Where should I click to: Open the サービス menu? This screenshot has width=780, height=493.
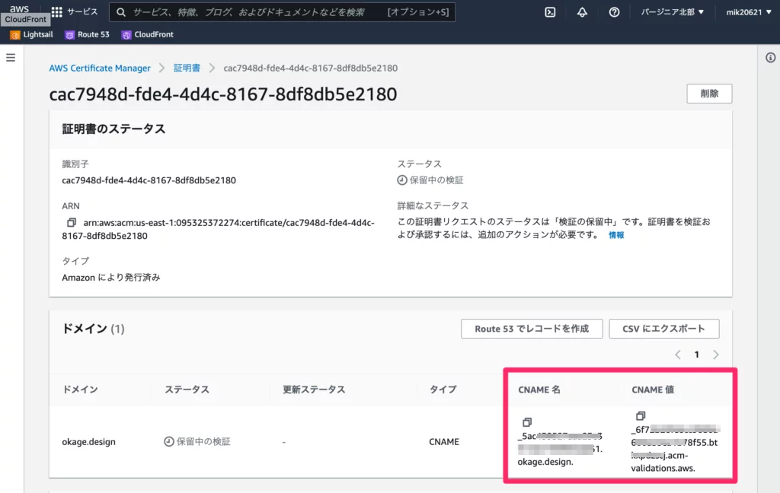pyautogui.click(x=82, y=12)
